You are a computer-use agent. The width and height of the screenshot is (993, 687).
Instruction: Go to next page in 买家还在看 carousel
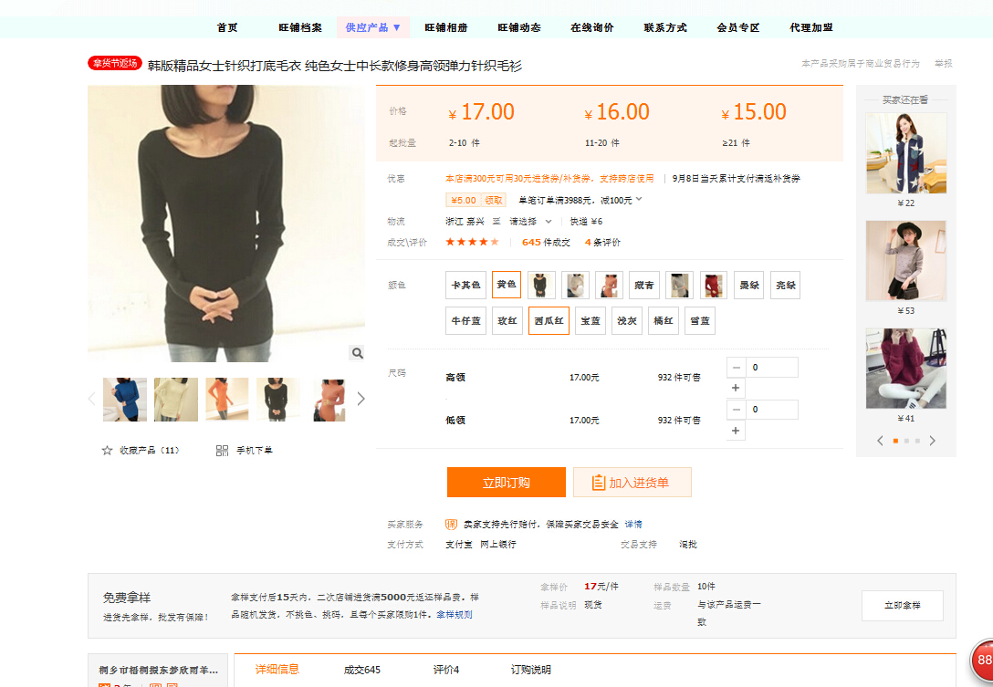932,441
